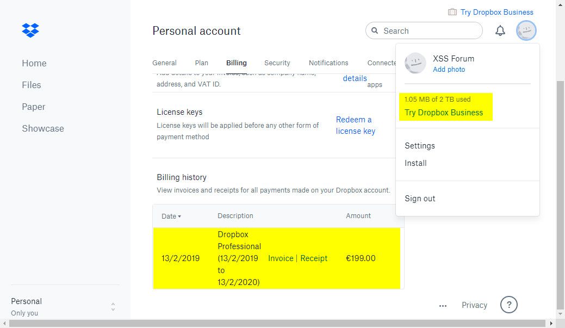Click the Dropbox logo icon

(30, 30)
